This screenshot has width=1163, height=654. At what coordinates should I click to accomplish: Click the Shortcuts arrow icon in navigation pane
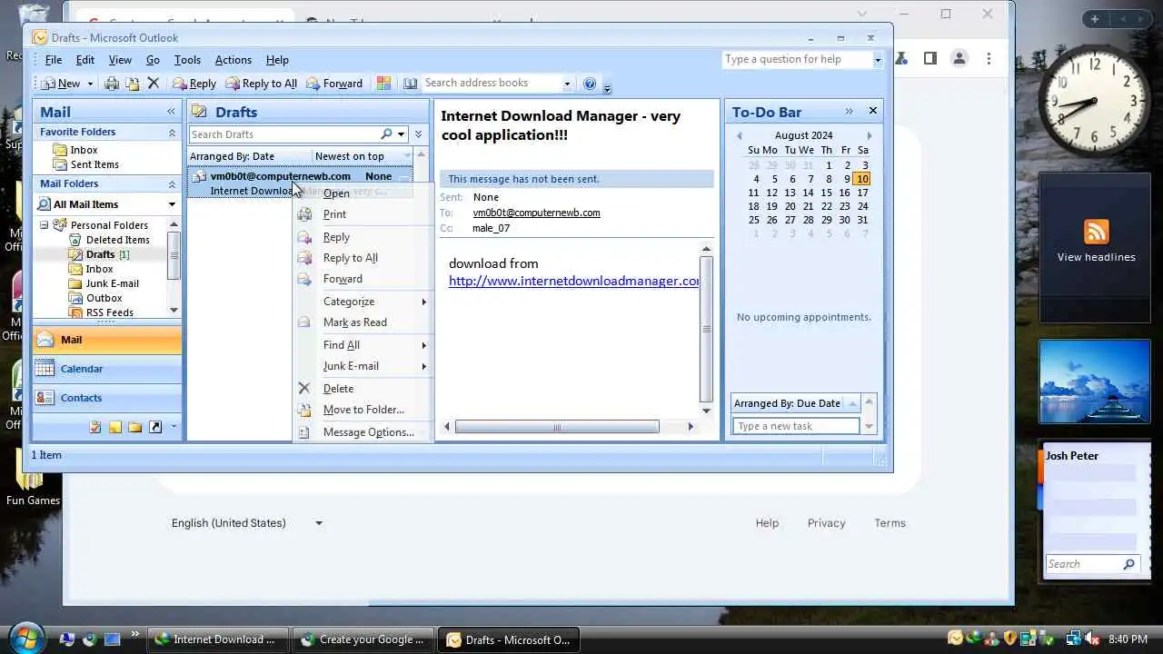click(155, 427)
